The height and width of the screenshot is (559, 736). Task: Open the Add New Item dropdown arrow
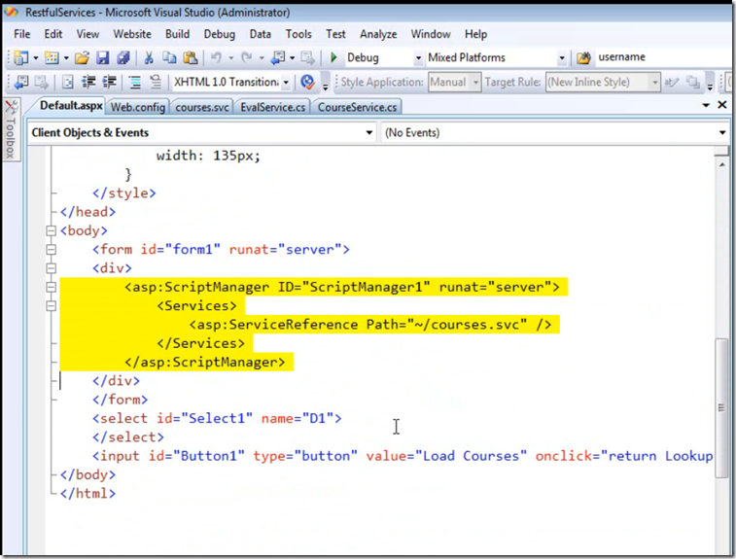[x=66, y=58]
